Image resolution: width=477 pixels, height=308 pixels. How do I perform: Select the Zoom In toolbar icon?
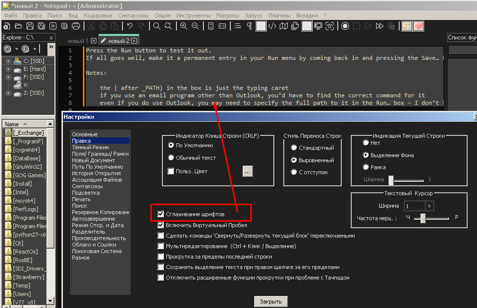pyautogui.click(x=184, y=25)
